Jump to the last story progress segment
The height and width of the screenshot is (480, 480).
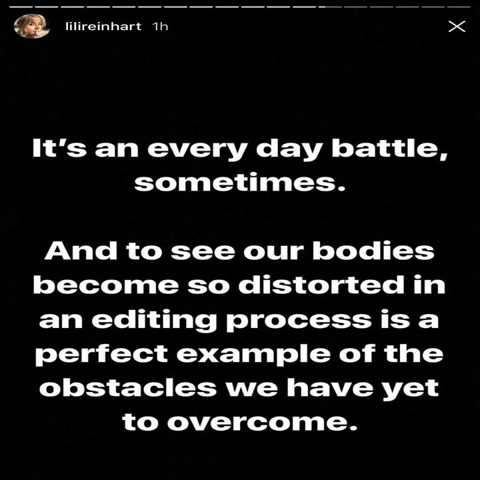(x=459, y=7)
